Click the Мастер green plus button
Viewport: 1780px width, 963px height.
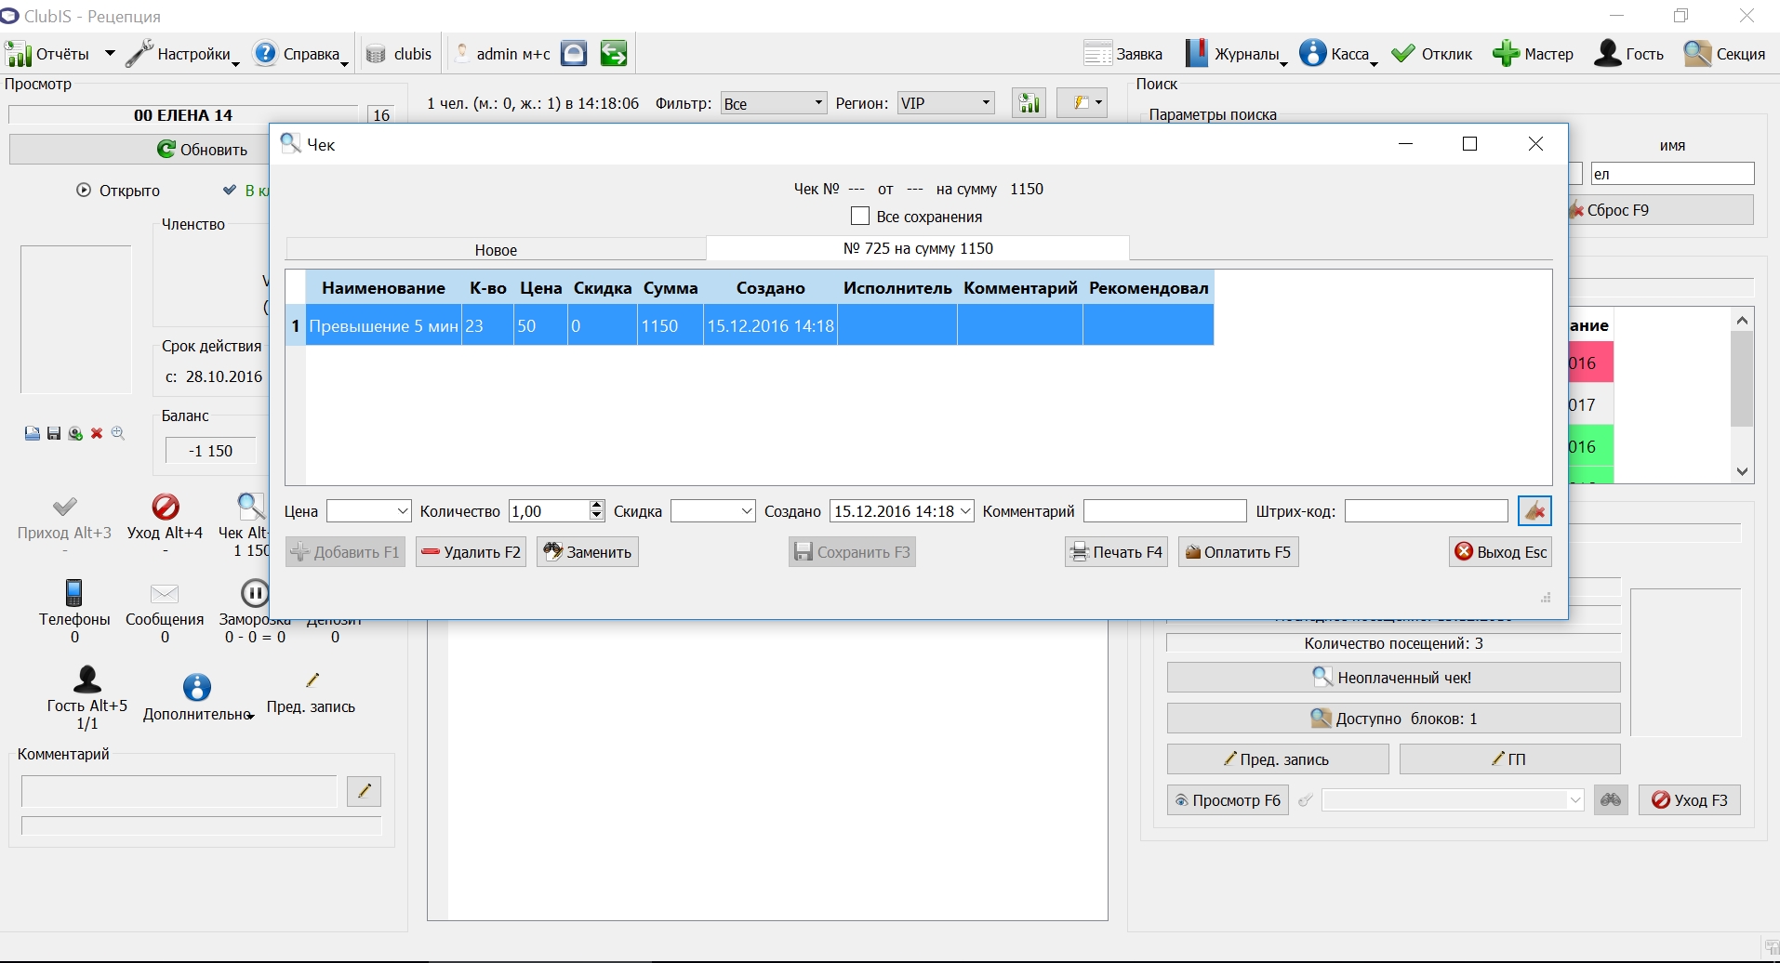tap(1533, 54)
